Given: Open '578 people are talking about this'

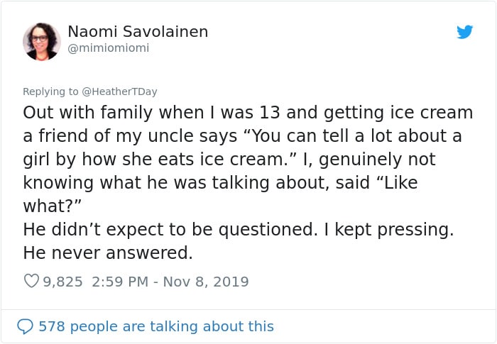Looking at the screenshot, I should click(x=156, y=326).
